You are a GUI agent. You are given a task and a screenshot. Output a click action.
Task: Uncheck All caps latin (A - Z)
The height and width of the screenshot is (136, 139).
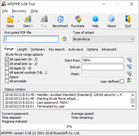coord(7,59)
